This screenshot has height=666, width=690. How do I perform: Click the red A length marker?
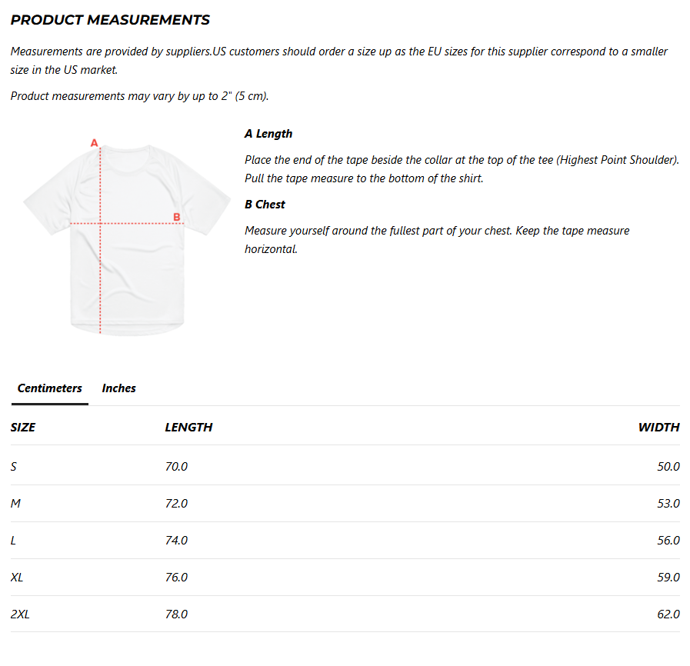[94, 143]
